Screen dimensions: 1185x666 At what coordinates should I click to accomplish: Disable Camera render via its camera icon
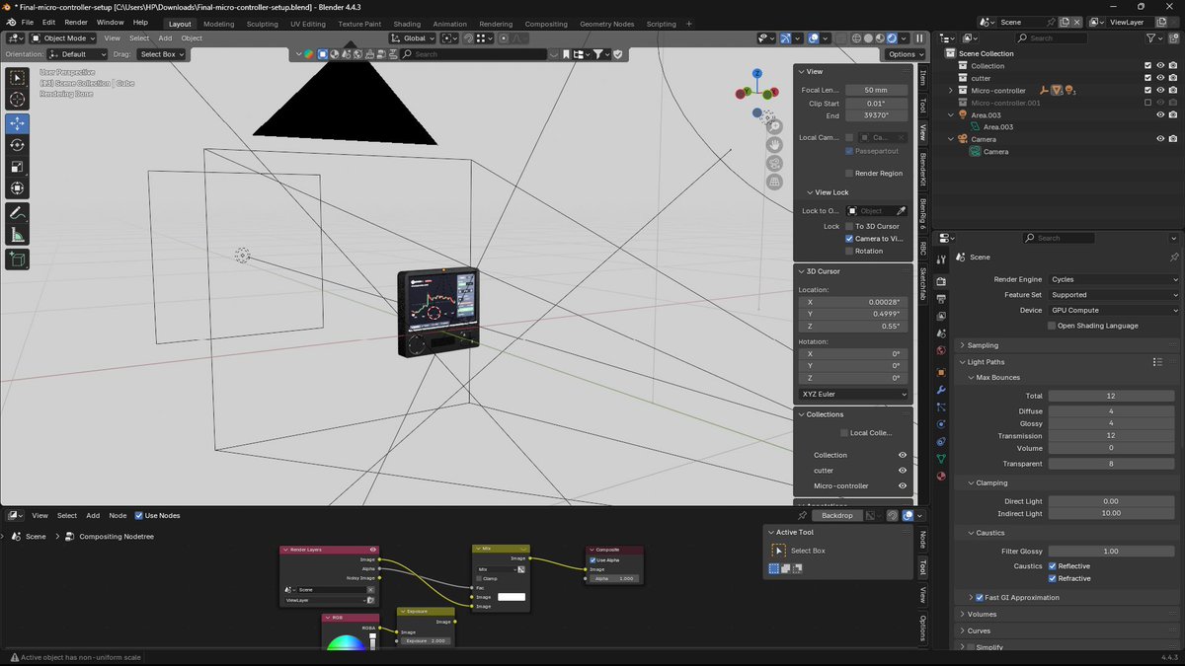(x=1173, y=139)
